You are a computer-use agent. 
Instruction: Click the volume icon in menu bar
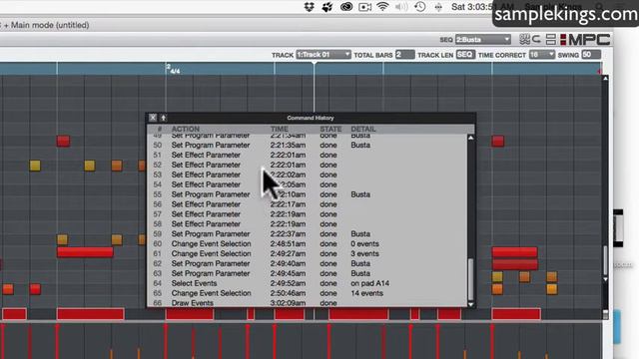(401, 7)
